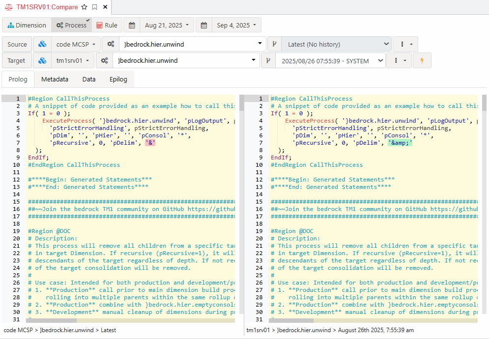
Task: Expand Target process name combo box
Action: coord(254,61)
